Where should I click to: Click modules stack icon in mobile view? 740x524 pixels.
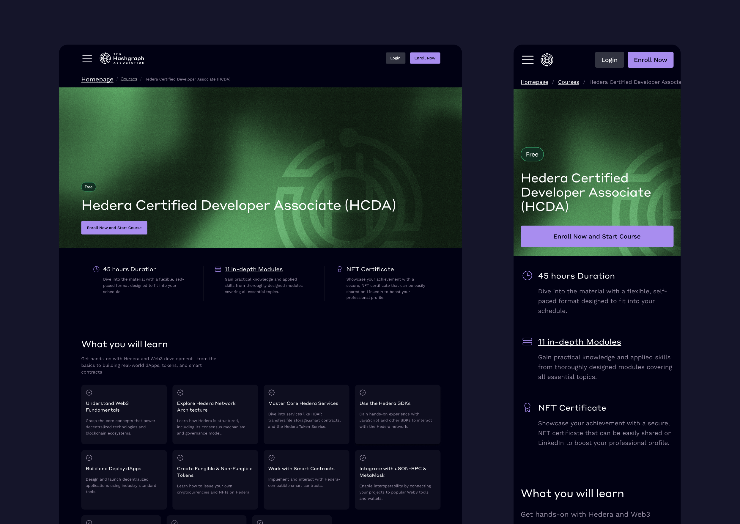pos(527,342)
